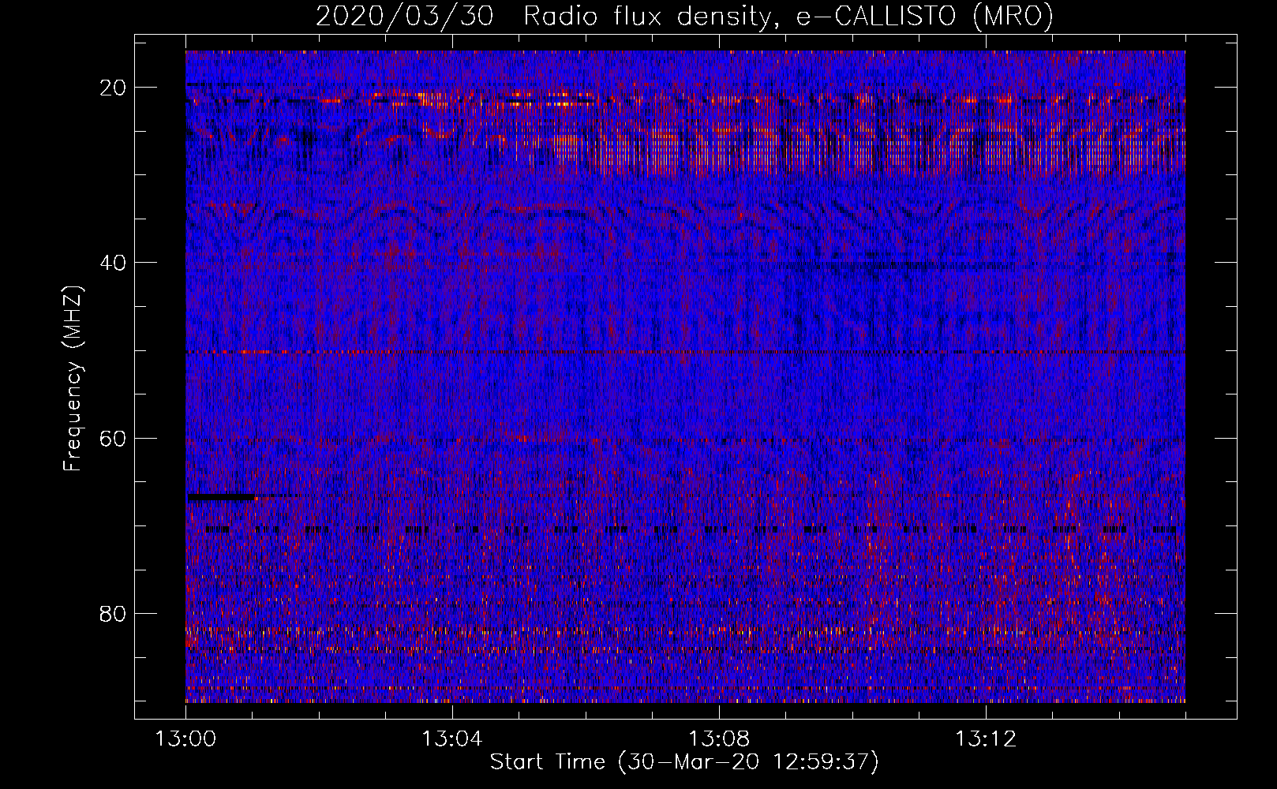1277x789 pixels.
Task: Click the 60 MHz tick label
Action: (114, 438)
